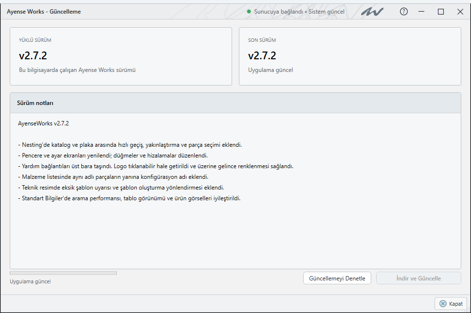Screen dimensions: 471x313
Task: Click the "AyenseWorks v2.7.2" release notes title
Action: [43, 123]
